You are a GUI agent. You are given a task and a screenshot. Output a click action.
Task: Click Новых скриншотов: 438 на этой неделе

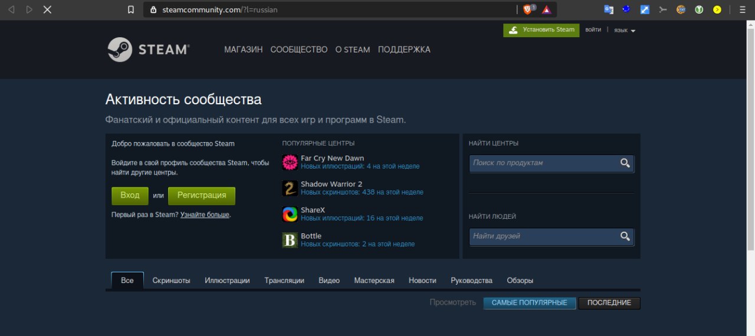coord(362,192)
